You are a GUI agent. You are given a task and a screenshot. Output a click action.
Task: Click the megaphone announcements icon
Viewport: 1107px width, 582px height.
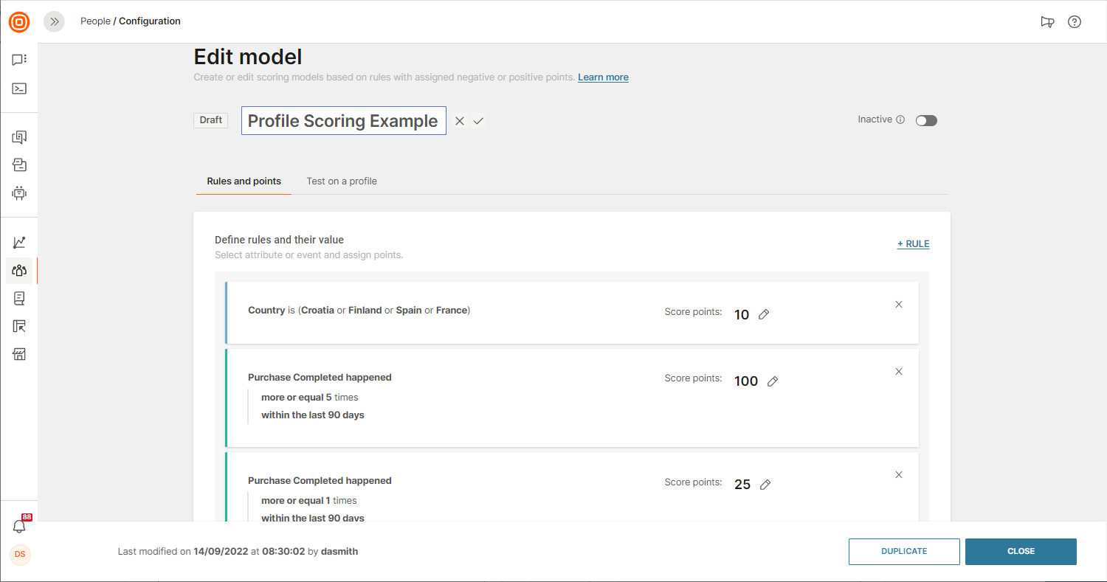coord(1047,21)
